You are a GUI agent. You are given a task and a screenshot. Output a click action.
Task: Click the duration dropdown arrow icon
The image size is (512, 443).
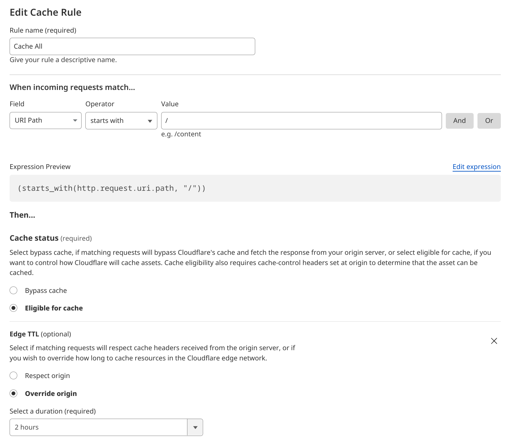pos(195,427)
